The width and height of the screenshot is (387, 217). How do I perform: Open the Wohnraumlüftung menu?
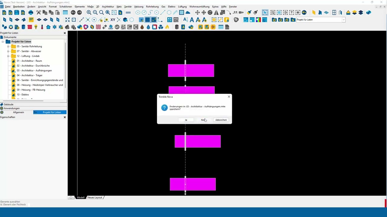[x=199, y=7]
